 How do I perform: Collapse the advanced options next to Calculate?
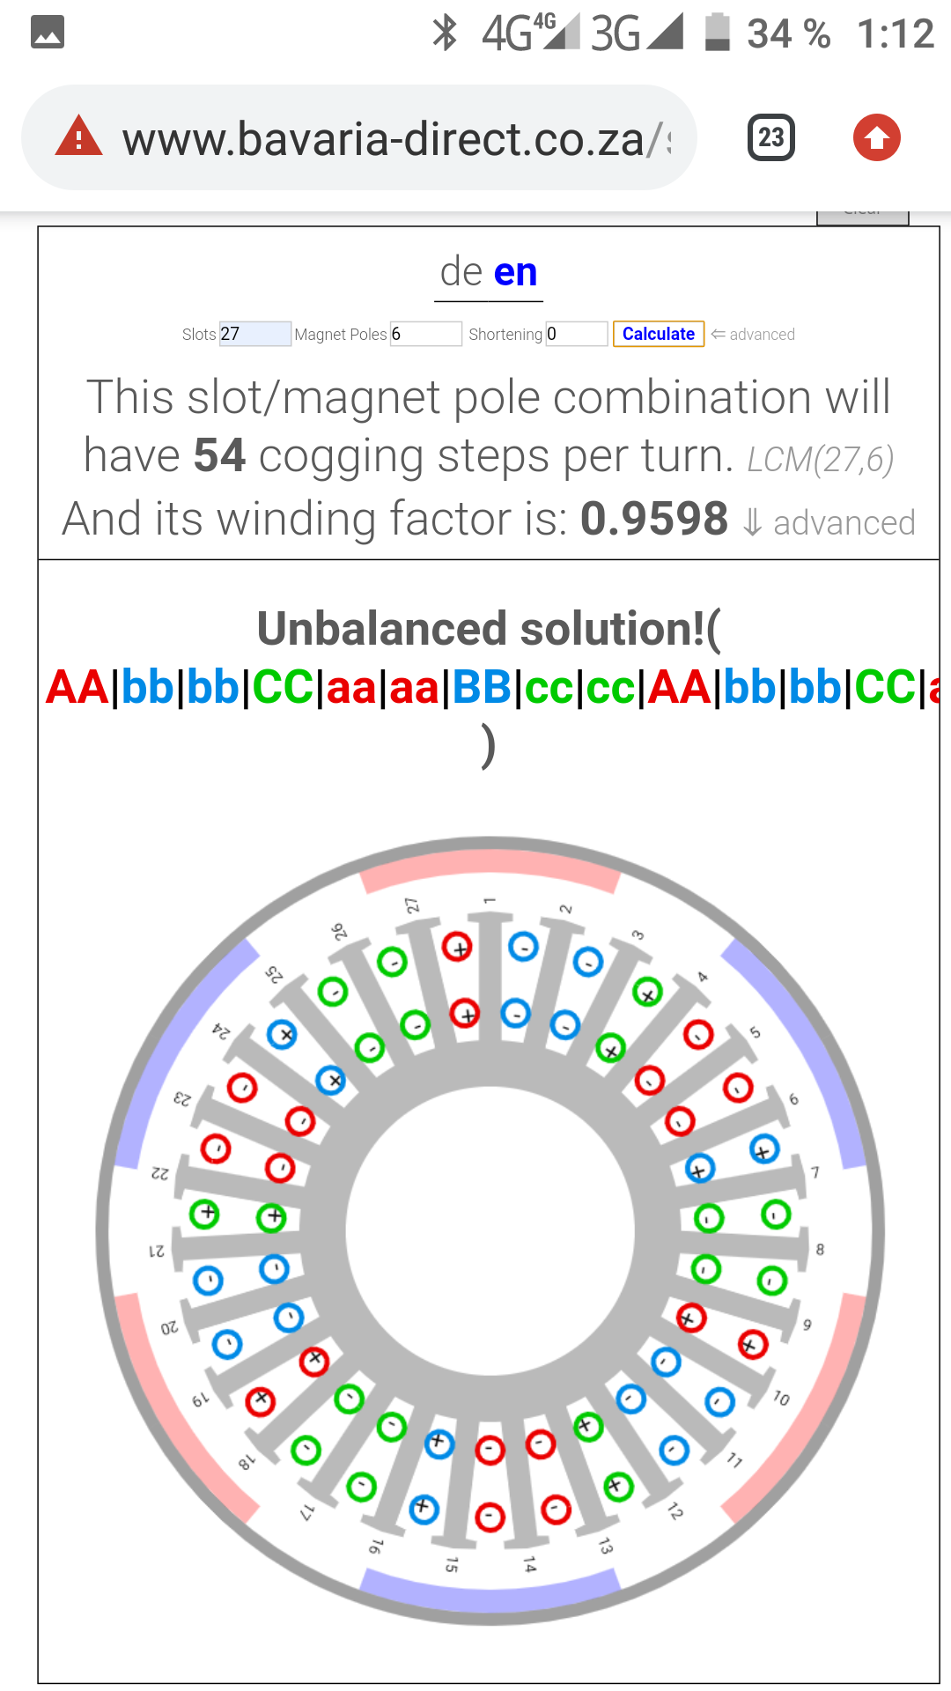(753, 335)
